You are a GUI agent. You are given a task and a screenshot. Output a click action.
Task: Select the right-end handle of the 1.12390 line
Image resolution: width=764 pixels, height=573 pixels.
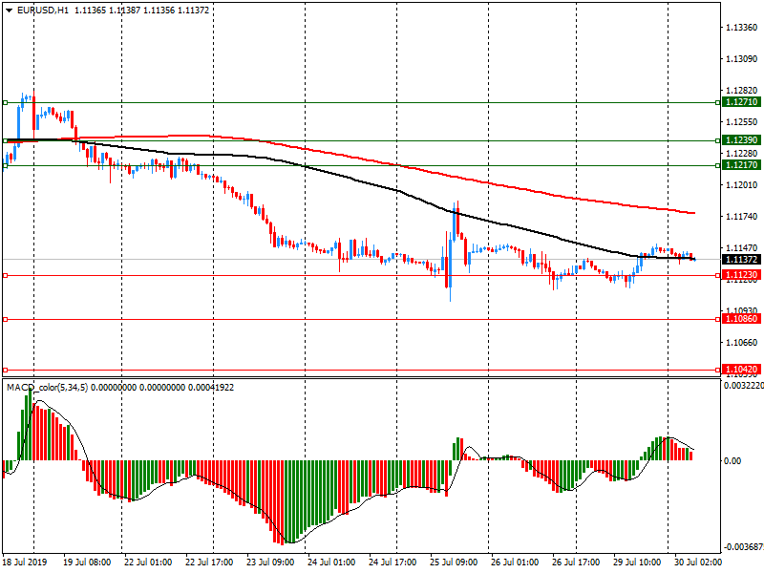point(718,140)
